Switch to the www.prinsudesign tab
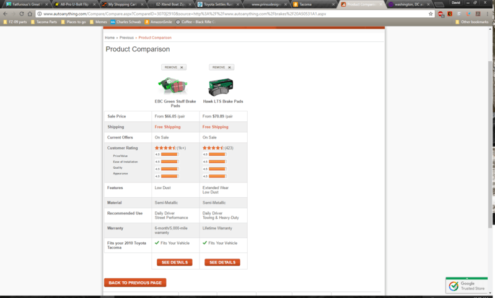This screenshot has height=298, width=495. click(x=266, y=4)
